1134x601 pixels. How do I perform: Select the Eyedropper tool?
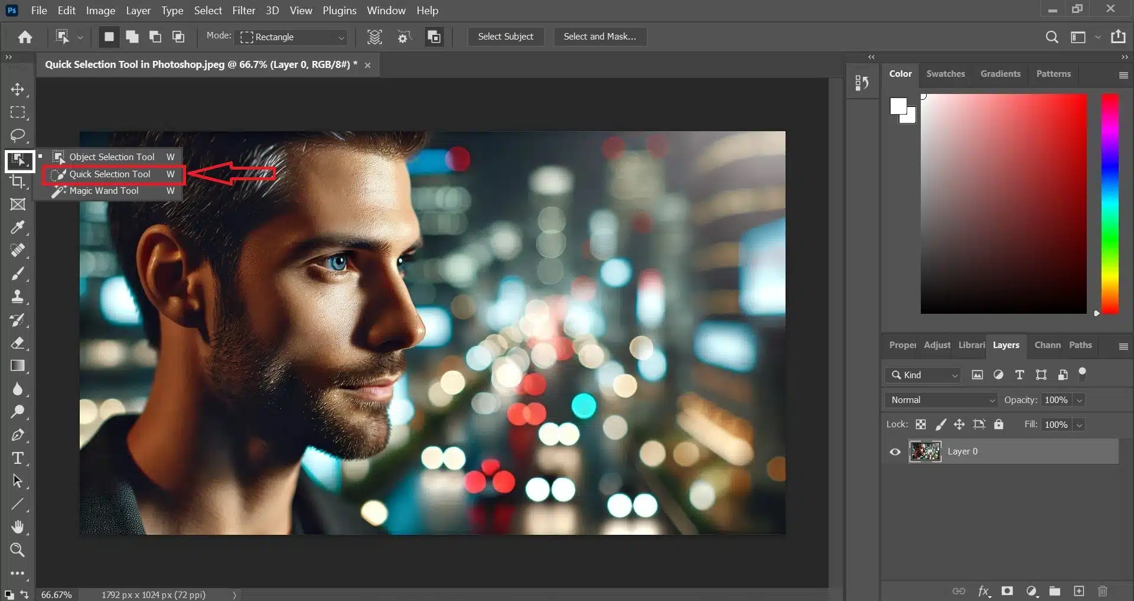point(18,228)
